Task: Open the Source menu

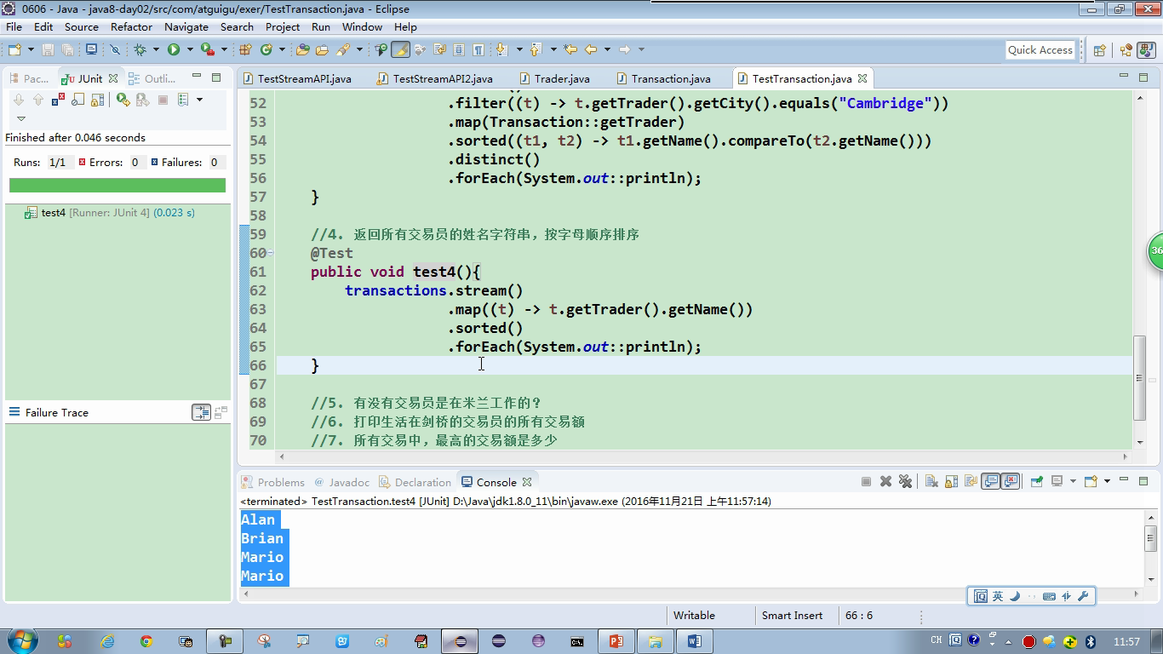Action: pos(81,26)
